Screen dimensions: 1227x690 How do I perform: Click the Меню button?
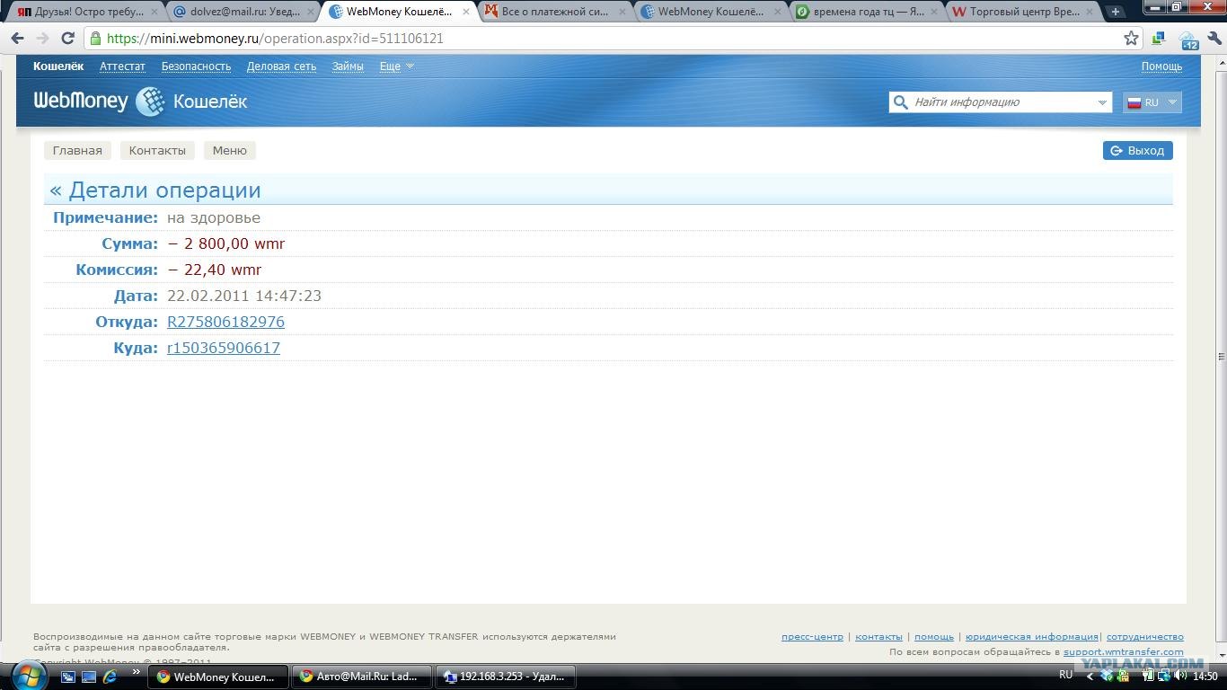(230, 150)
